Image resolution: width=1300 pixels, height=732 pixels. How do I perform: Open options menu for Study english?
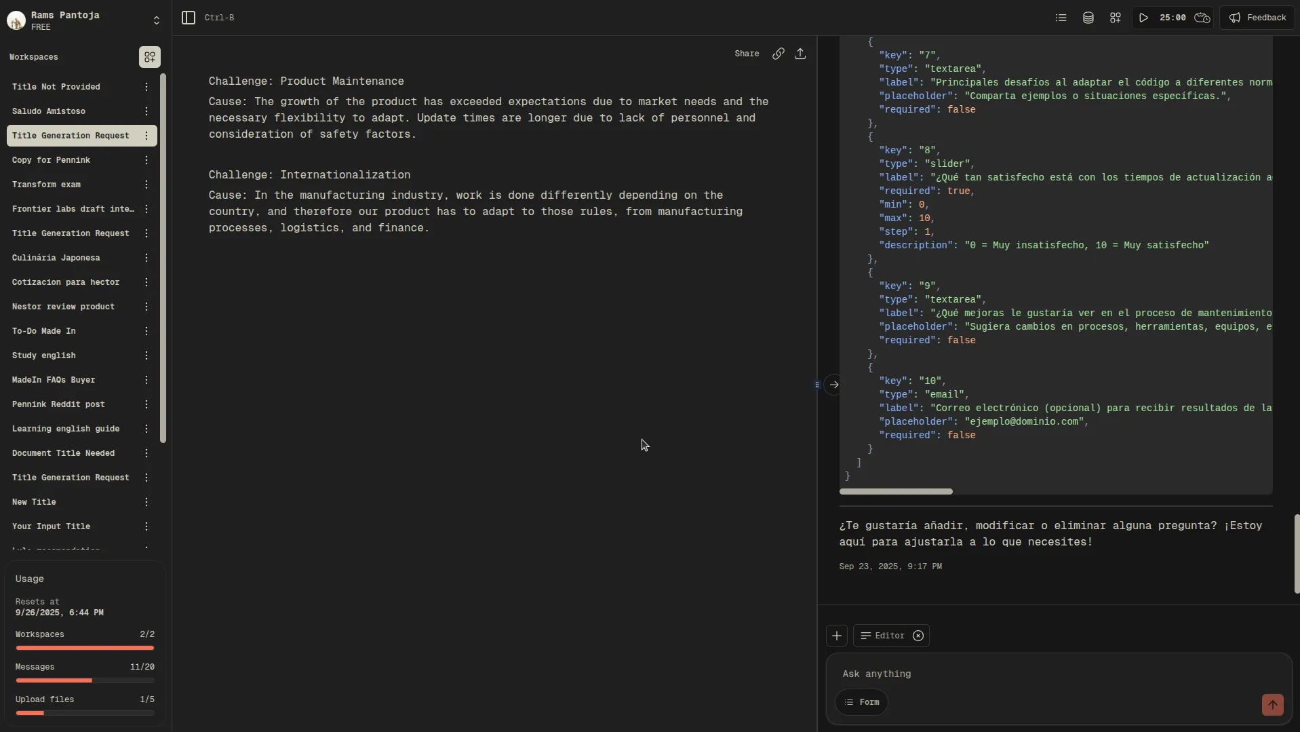(146, 355)
